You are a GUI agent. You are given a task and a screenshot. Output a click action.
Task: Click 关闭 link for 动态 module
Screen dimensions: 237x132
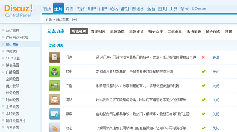pos(216,128)
